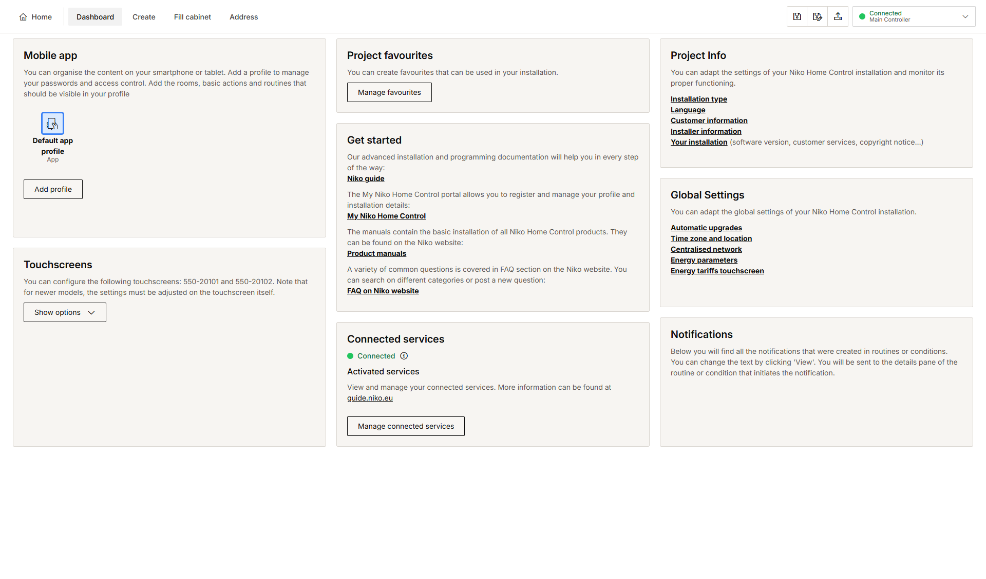Open the Language settings link
This screenshot has height=579, width=986.
pos(688,110)
